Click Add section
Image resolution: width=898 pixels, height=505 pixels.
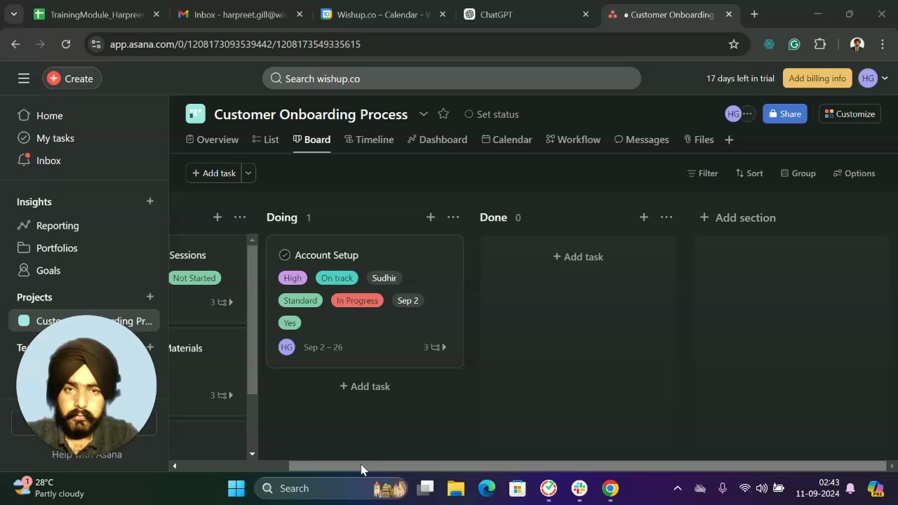(x=738, y=217)
